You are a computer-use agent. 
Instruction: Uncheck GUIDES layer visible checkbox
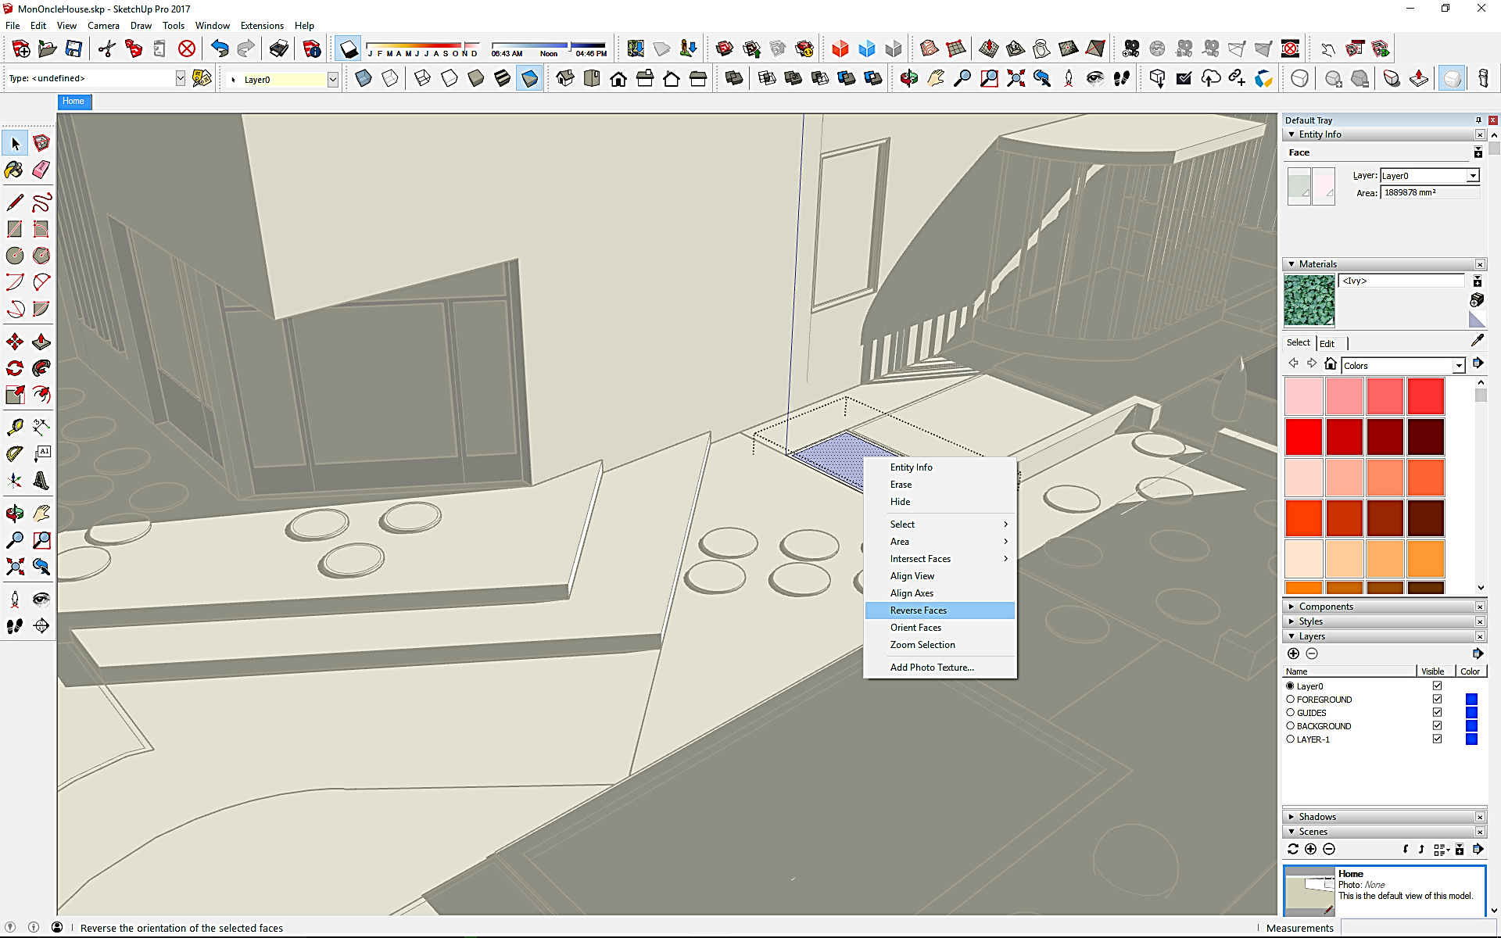tap(1437, 712)
